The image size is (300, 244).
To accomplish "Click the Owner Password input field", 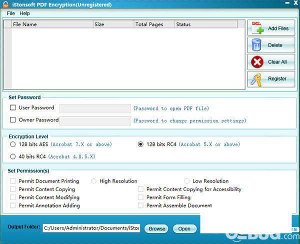I will (95, 121).
